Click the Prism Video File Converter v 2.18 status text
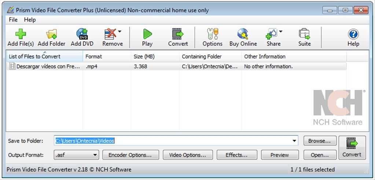This screenshot has height=180, width=375. [69, 170]
